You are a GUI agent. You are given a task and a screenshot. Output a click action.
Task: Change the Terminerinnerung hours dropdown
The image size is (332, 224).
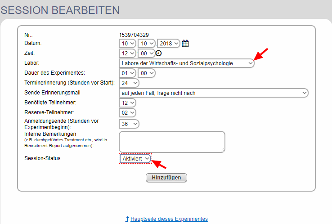click(x=129, y=83)
